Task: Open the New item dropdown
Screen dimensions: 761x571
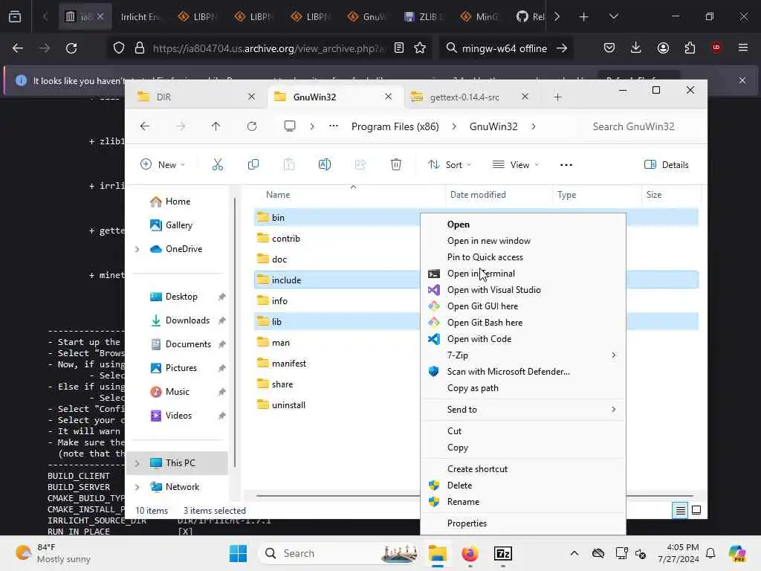Action: click(x=163, y=164)
